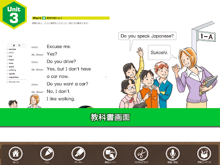The image size is (220, 165).
Task: Click the dialogue line 'Do you want a car?'
Action: (x=67, y=84)
